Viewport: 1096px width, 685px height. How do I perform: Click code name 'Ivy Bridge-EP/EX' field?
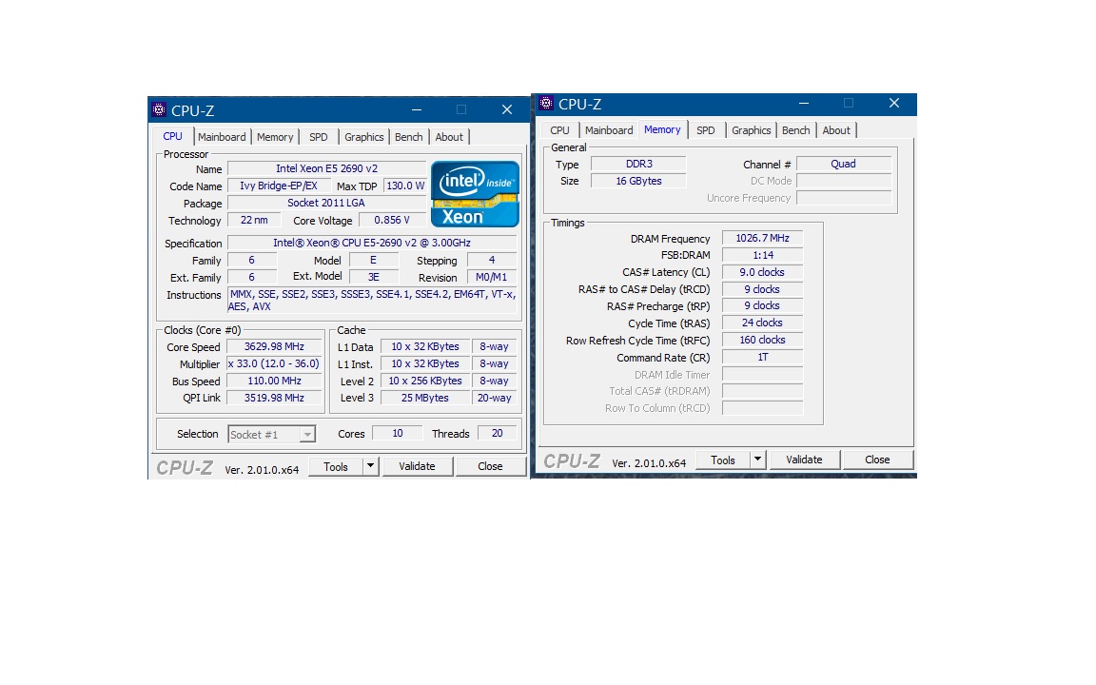pyautogui.click(x=279, y=186)
